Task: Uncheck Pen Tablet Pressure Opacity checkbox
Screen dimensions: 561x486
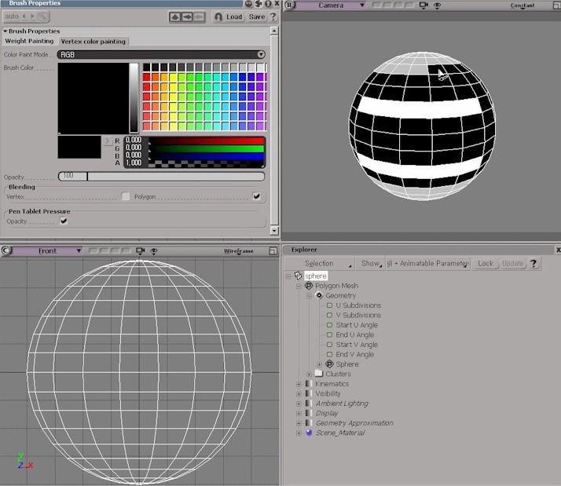Action: pyautogui.click(x=64, y=221)
